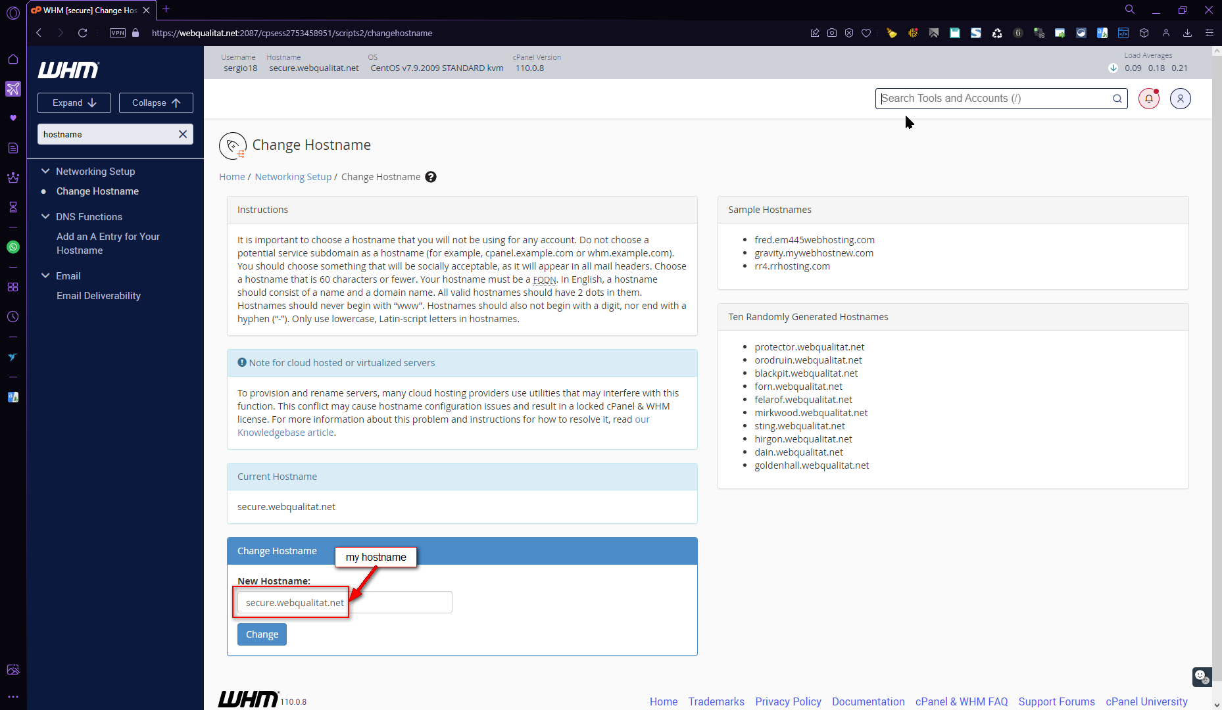Focus the New Hostname input field
Screen dimensions: 1222x710
click(x=345, y=602)
